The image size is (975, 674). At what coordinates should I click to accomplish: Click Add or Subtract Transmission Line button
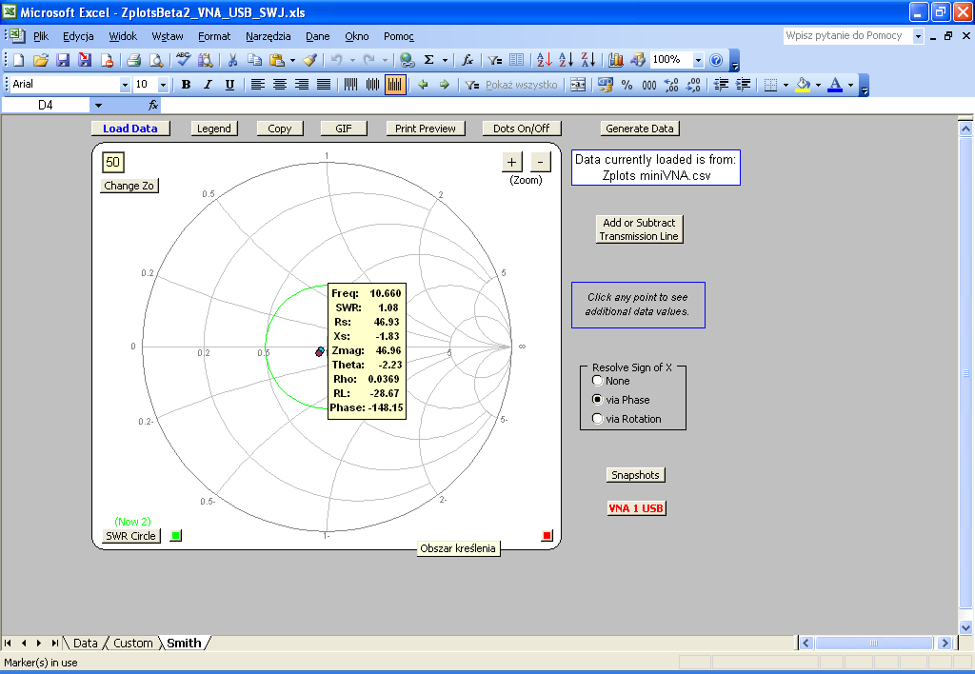pos(639,229)
